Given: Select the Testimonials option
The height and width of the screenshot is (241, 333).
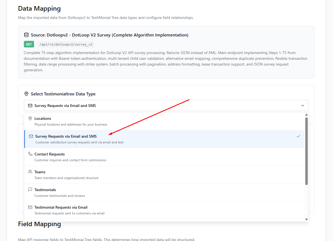Looking at the screenshot, I should pyautogui.click(x=164, y=192).
